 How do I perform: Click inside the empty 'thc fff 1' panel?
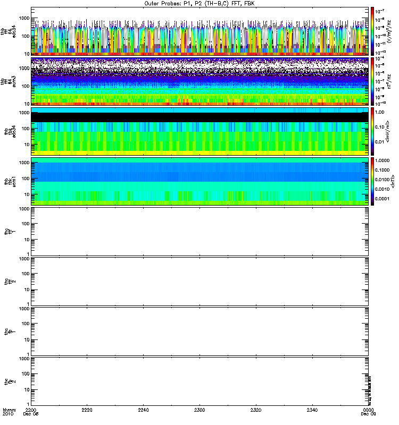(x=200, y=232)
